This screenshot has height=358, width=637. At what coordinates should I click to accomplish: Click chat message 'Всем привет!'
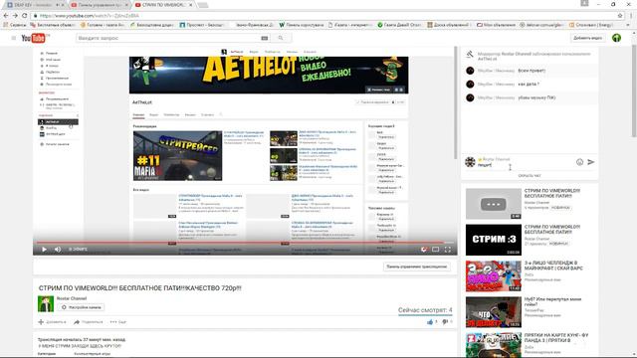[531, 71]
